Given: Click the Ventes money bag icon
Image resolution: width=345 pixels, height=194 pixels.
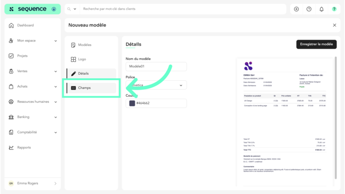Looking at the screenshot, I should (x=11, y=71).
